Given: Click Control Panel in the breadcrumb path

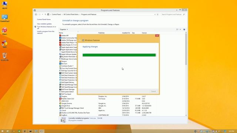Looking at the screenshot, I should pyautogui.click(x=56, y=14).
